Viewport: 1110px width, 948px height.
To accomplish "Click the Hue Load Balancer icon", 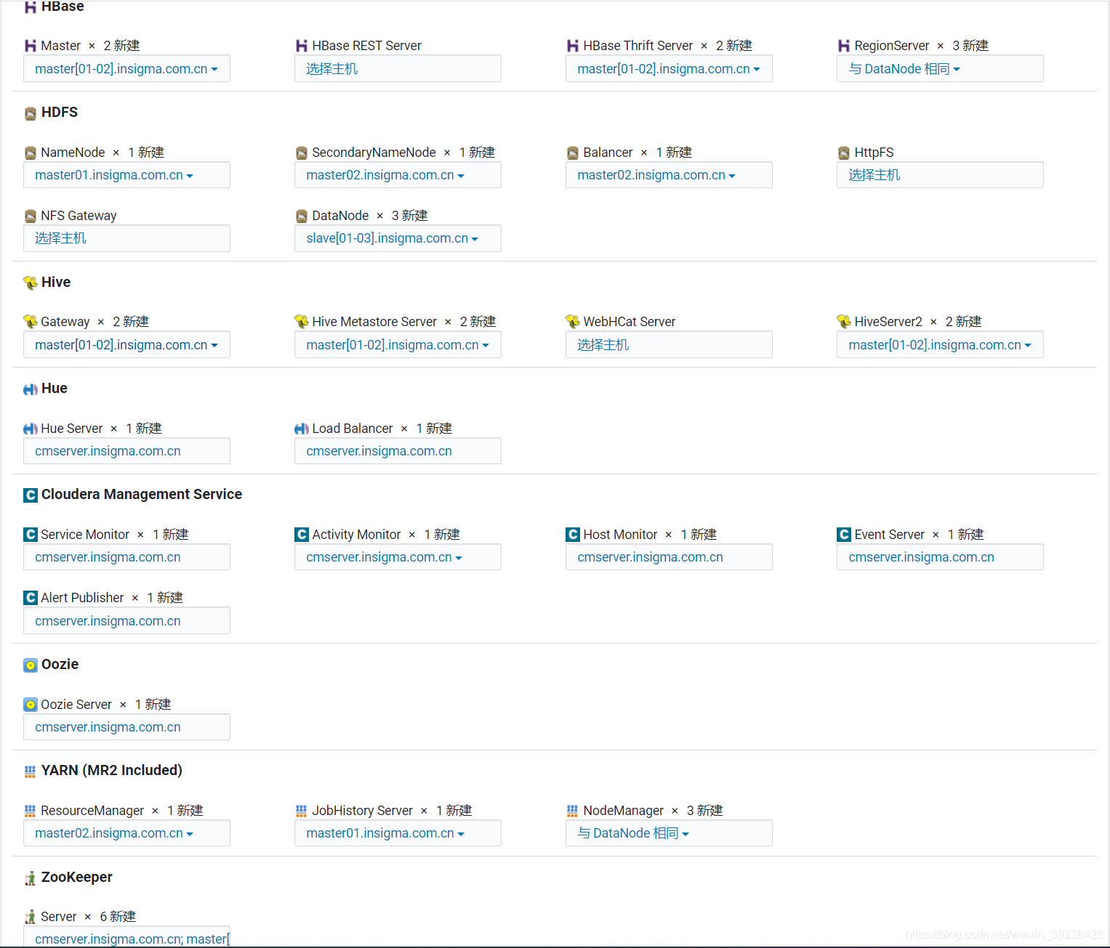I will [302, 429].
